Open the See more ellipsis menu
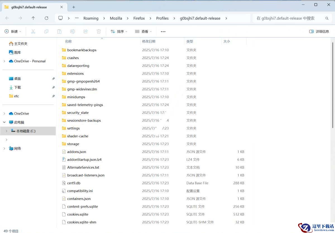This screenshot has height=233, width=335. 163,31
